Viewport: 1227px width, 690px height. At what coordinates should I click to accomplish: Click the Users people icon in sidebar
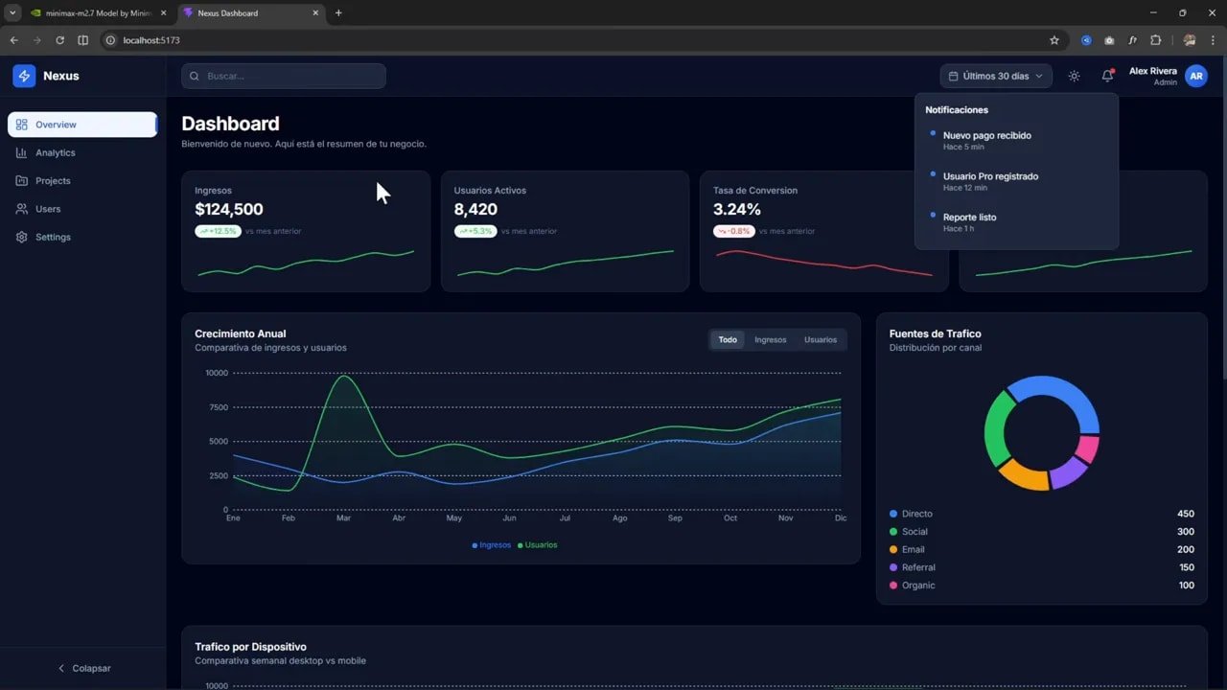click(x=21, y=209)
